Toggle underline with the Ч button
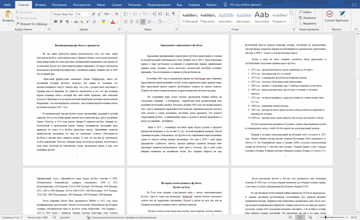360x220 pixels. (67, 22)
